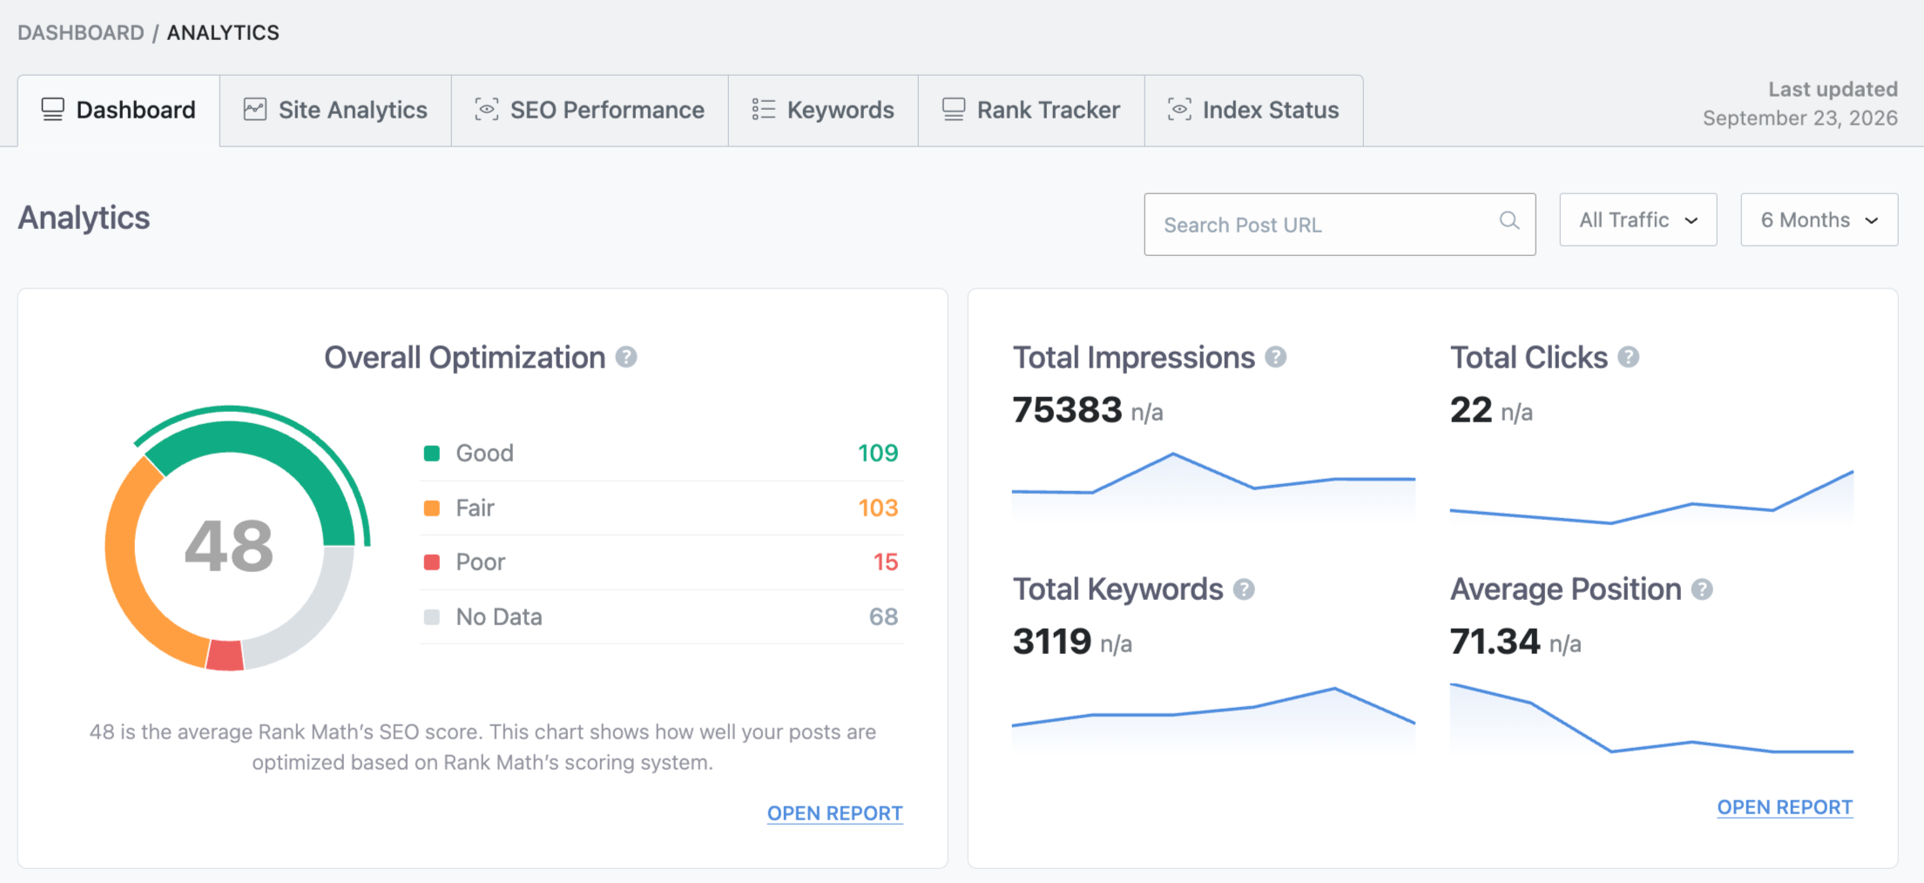Show help tooltip for Total Impressions
Viewport: 1924px width, 883px height.
tap(1276, 357)
